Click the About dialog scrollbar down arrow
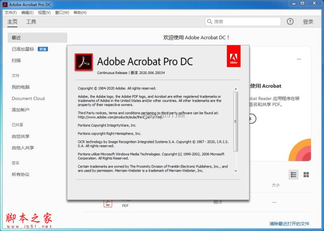324x231 pixels. coord(236,171)
